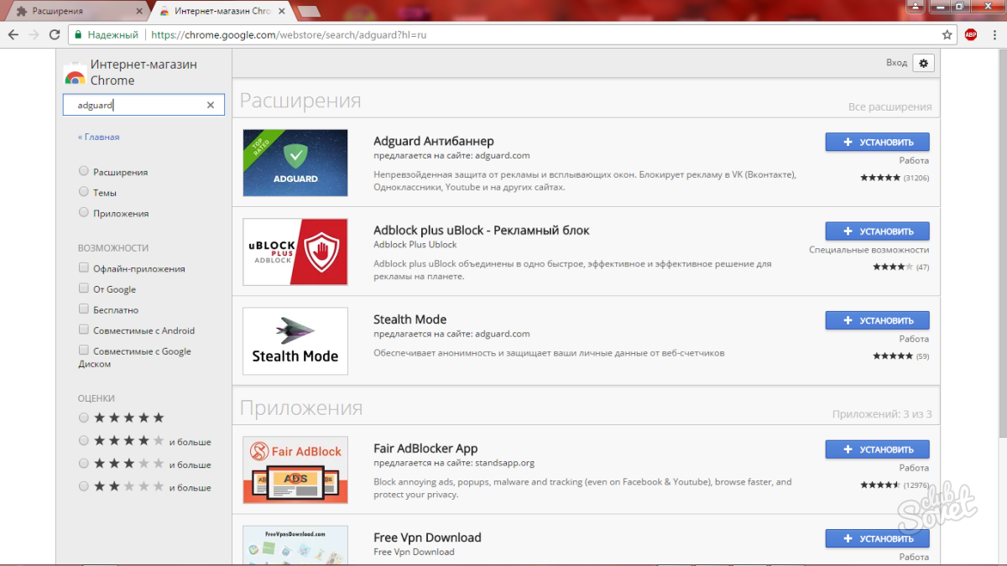The image size is (1007, 566).
Task: Reload the page with the refresh icon
Action: coord(55,35)
